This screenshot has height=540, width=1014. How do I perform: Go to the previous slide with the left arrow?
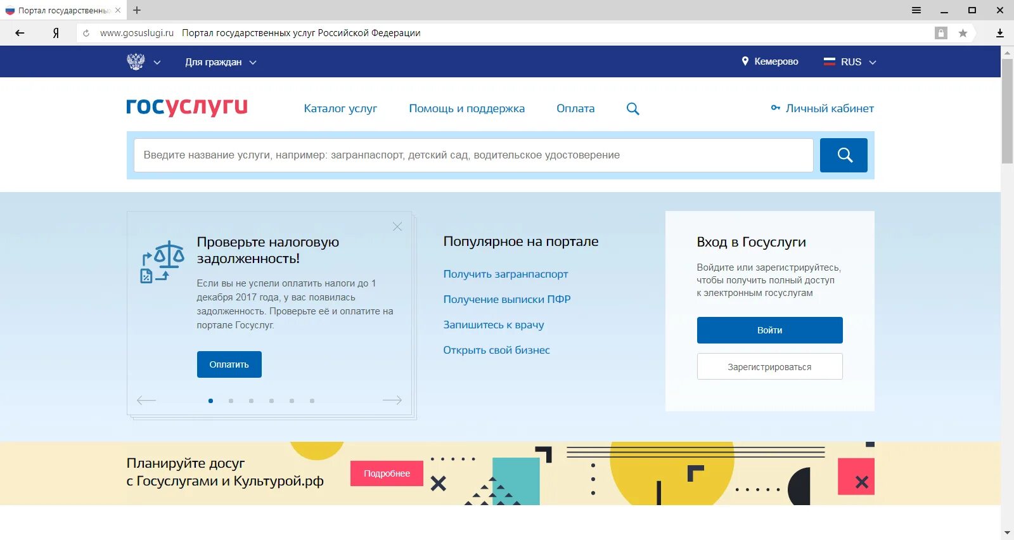tap(146, 400)
